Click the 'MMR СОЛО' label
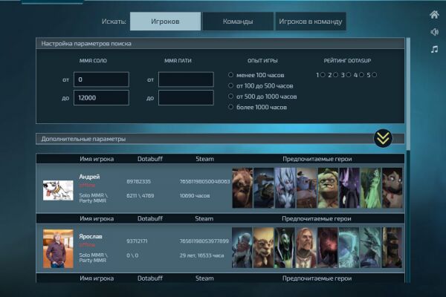446x297 pixels. [x=93, y=61]
